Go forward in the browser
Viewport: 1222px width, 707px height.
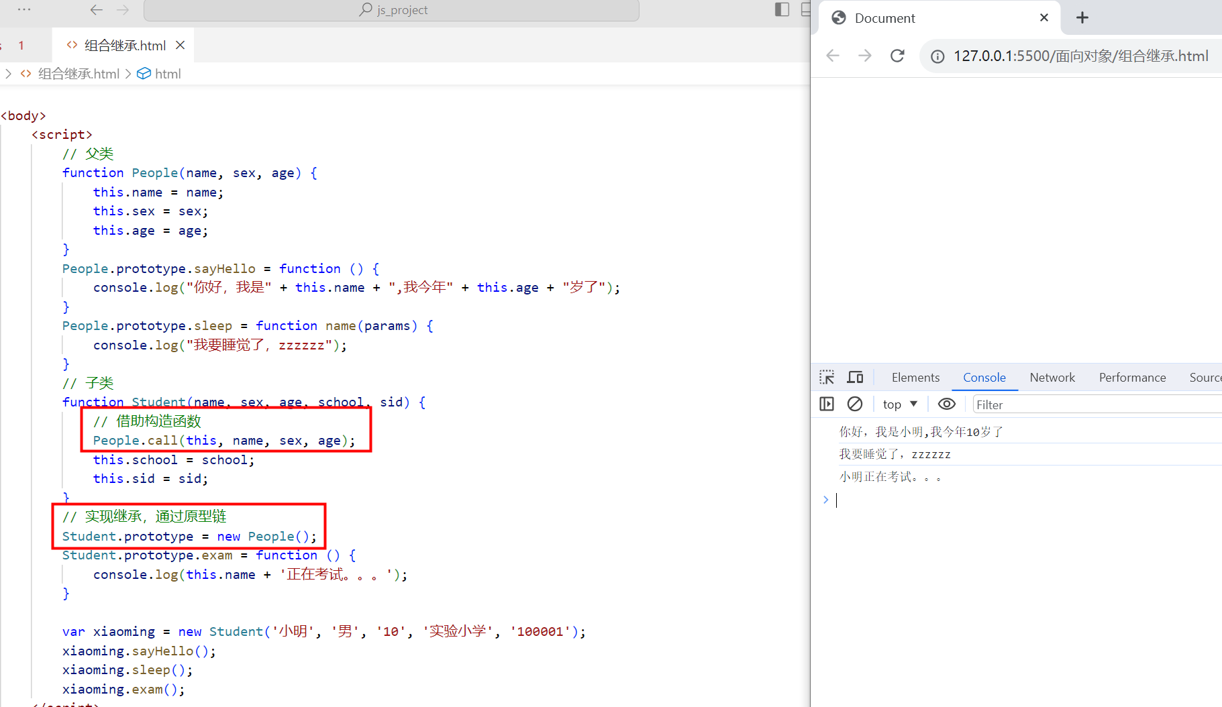pos(865,56)
